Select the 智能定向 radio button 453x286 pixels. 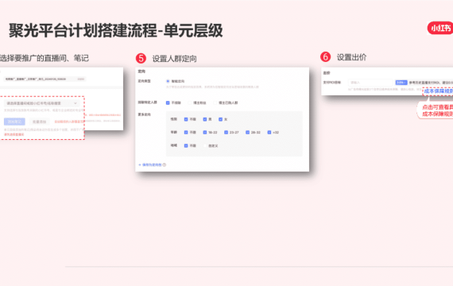pyautogui.click(x=168, y=81)
